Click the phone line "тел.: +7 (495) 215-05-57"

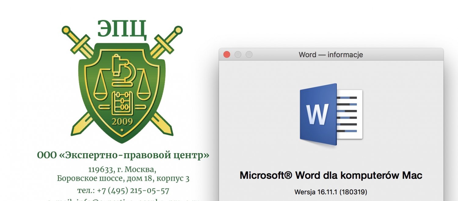(x=123, y=191)
